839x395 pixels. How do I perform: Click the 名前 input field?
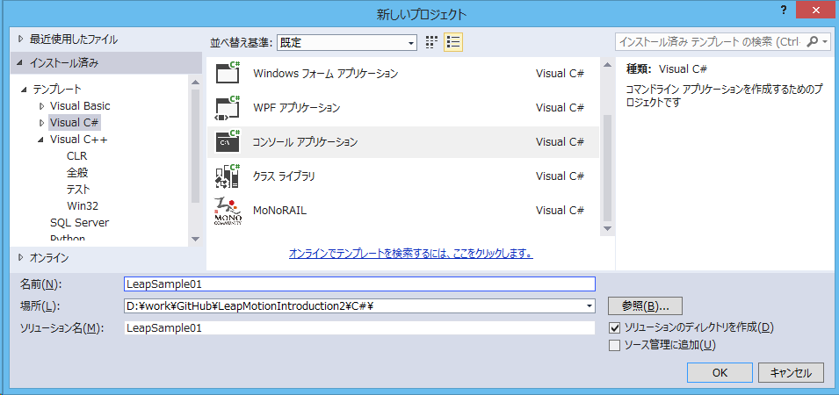pos(359,284)
